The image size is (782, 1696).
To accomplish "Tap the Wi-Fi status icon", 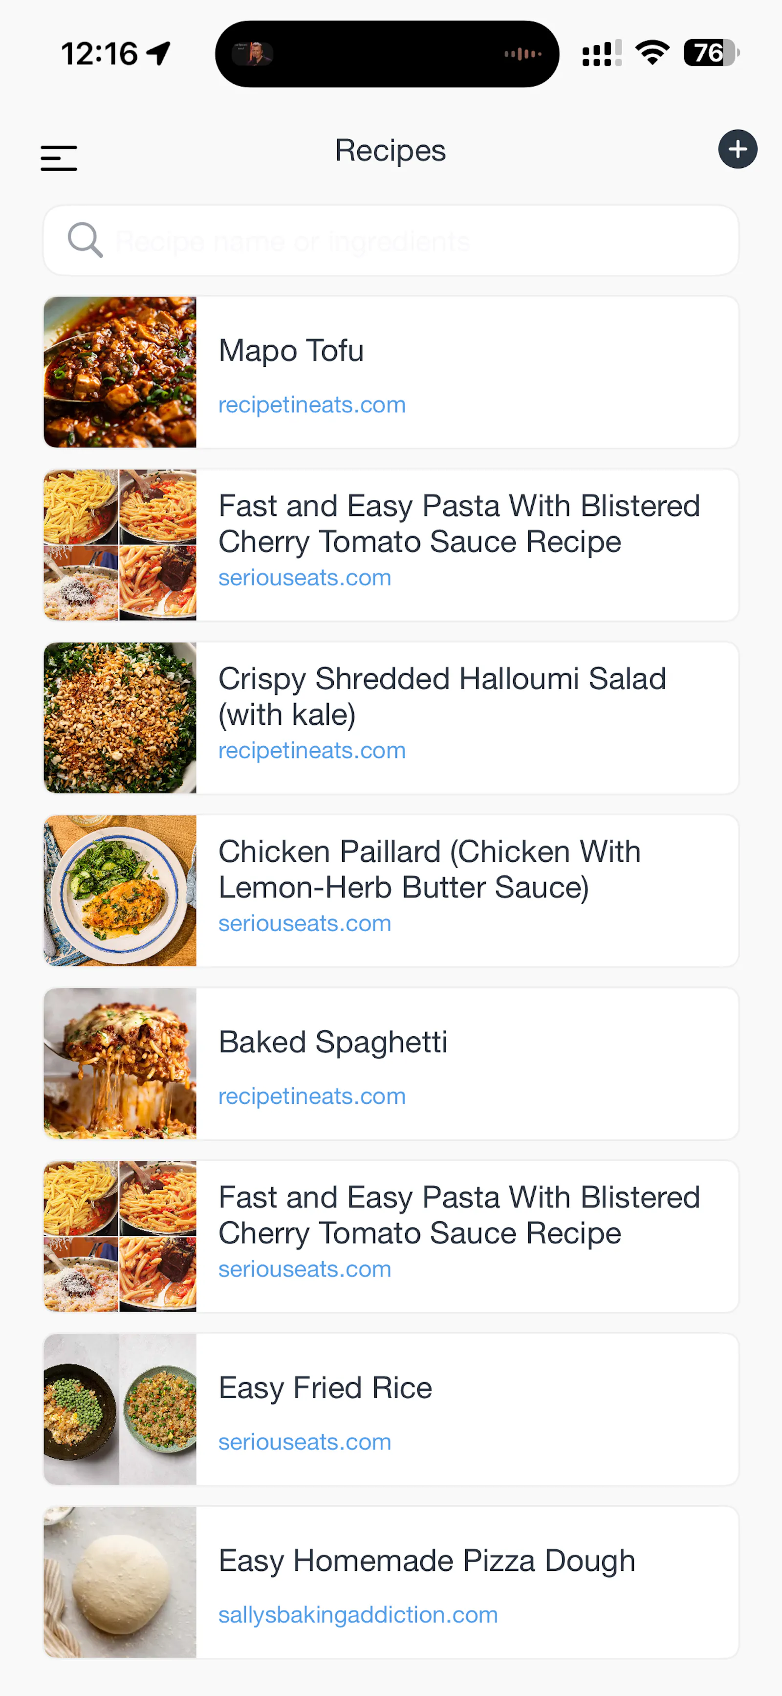I will click(652, 53).
